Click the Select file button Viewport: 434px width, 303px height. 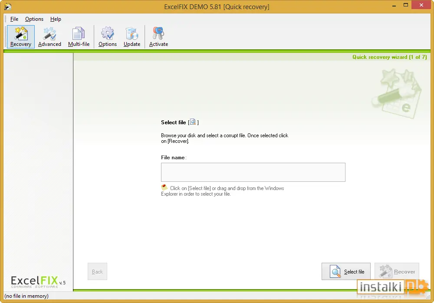click(x=346, y=271)
